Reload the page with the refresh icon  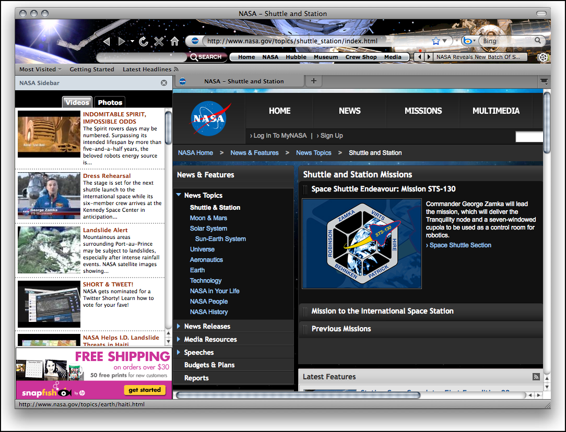click(143, 41)
